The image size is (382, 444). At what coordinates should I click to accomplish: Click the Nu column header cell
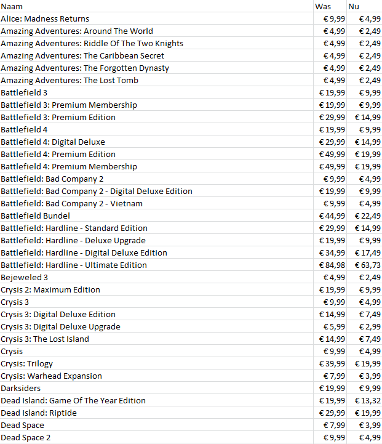click(x=365, y=6)
